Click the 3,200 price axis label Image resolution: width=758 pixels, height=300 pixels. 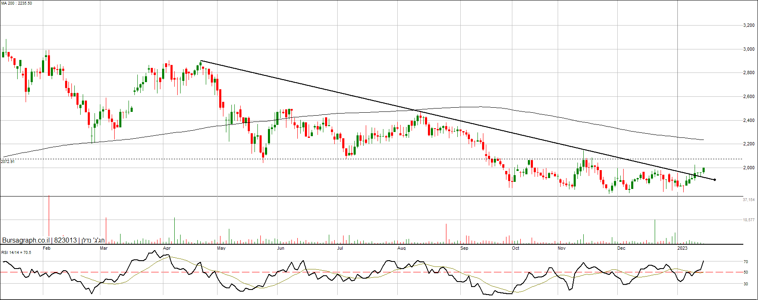coord(748,26)
